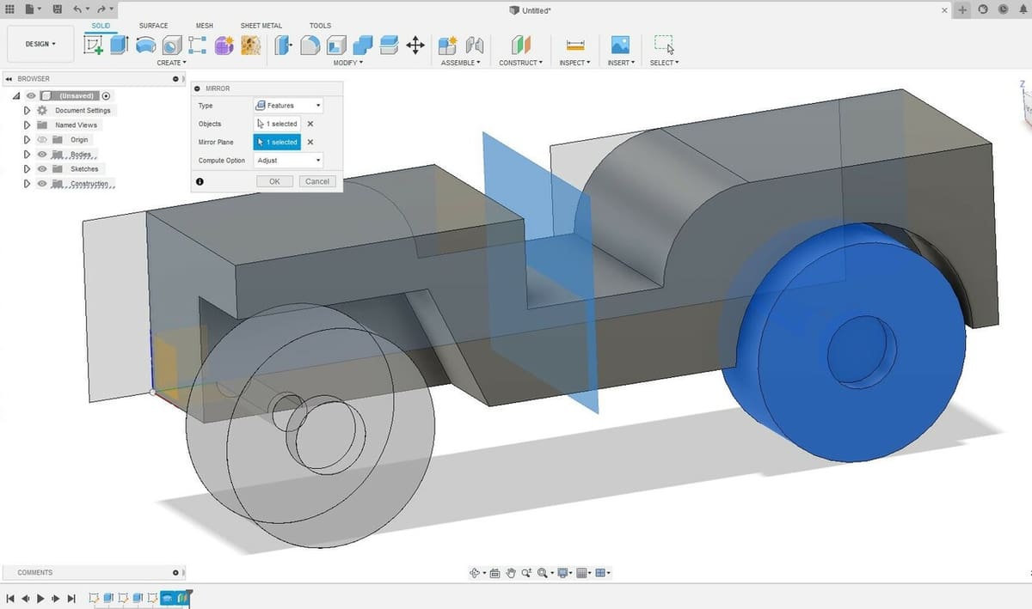Toggle visibility of the (Unsaved) component
1032x609 pixels.
31,96
